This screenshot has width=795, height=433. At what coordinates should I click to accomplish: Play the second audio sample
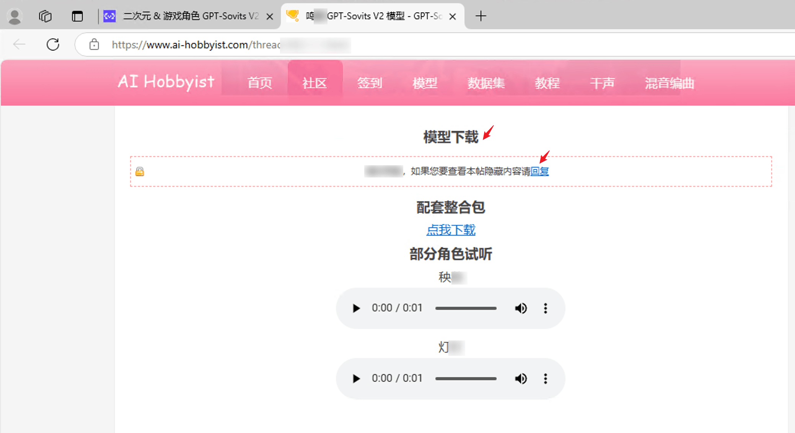click(356, 379)
